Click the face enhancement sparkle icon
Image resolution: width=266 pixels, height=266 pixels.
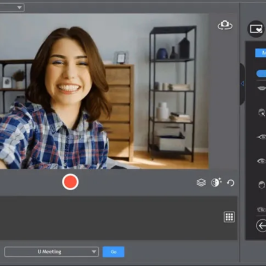coord(216,183)
